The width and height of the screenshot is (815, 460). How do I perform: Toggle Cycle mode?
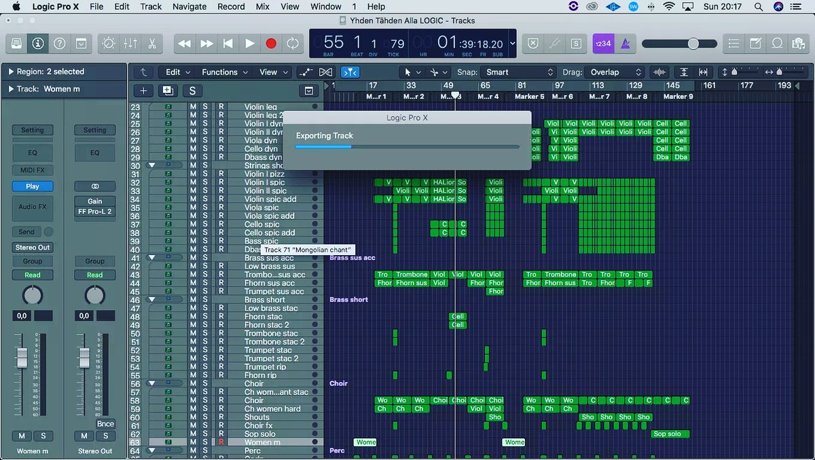293,43
